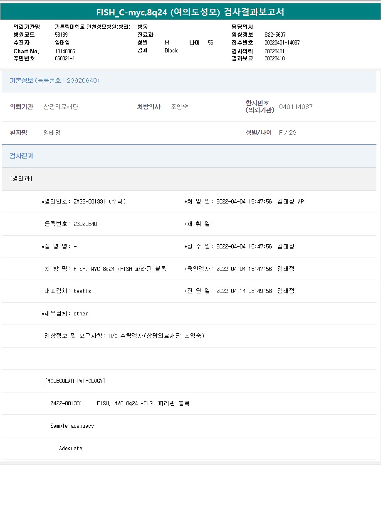Select hospital name 가톨릭대학교 인천성모병원(병리)

point(93,27)
